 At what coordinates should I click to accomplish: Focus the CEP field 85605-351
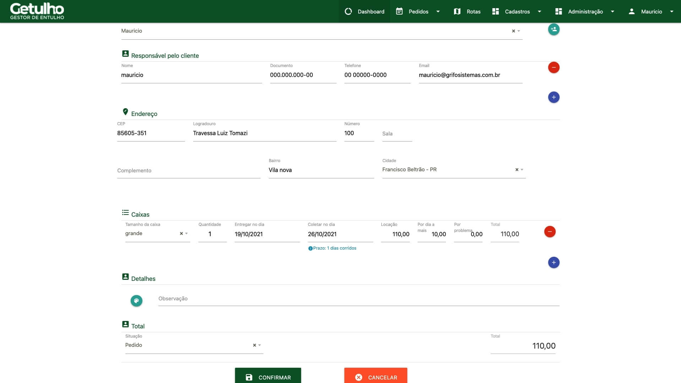pos(151,133)
